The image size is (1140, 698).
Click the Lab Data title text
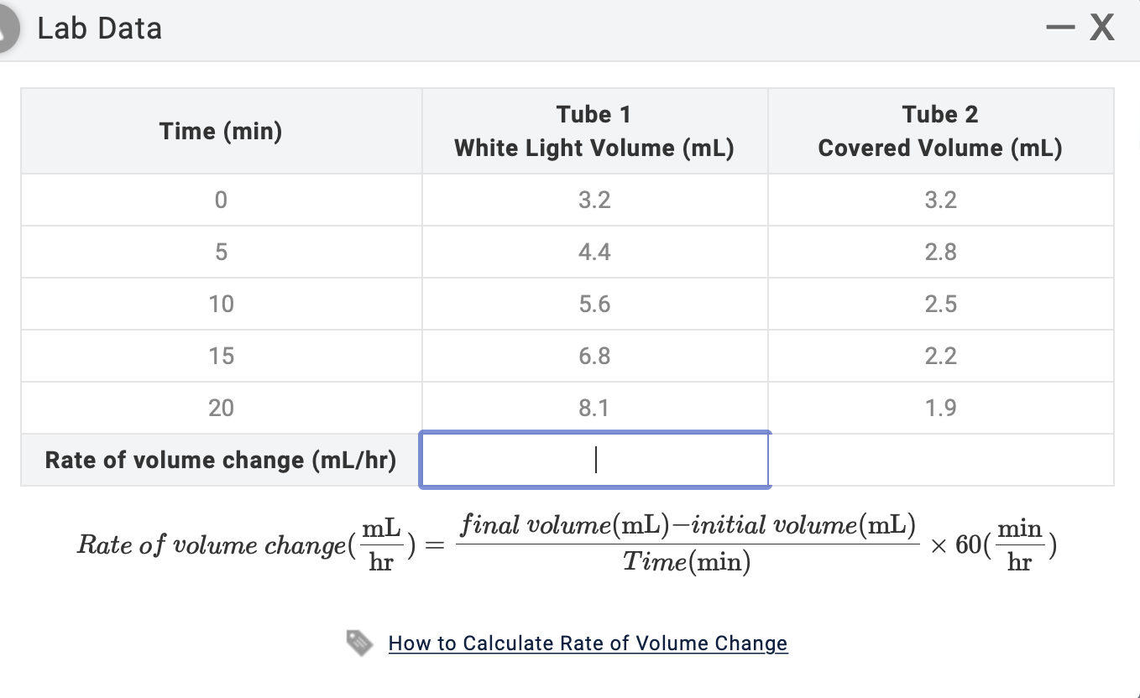coord(99,29)
